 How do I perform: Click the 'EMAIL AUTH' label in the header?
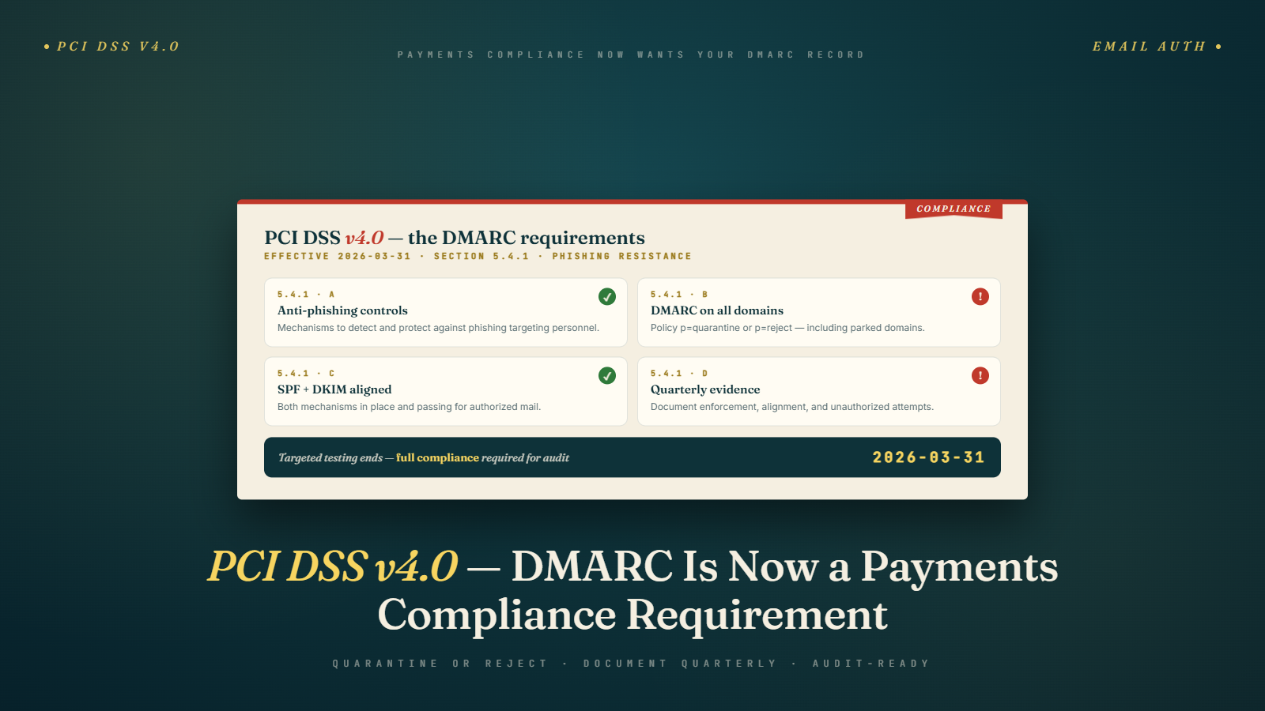tap(1149, 47)
